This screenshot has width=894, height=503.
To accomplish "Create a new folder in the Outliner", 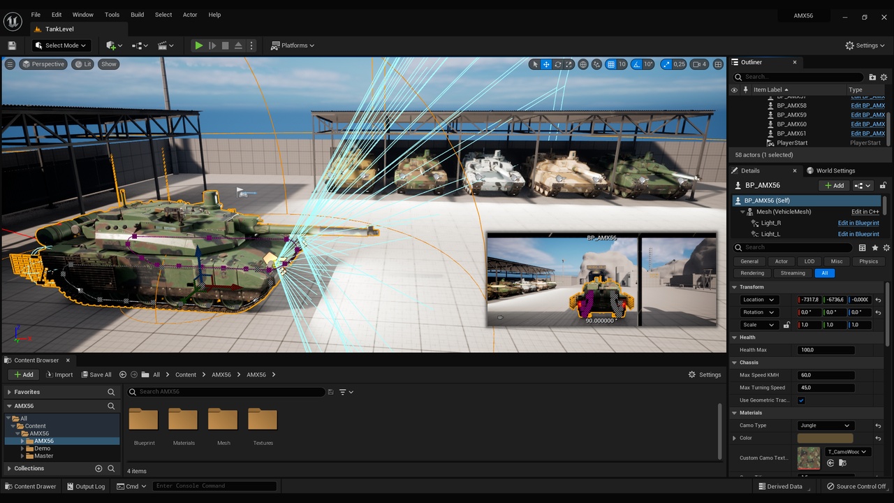I will point(872,77).
